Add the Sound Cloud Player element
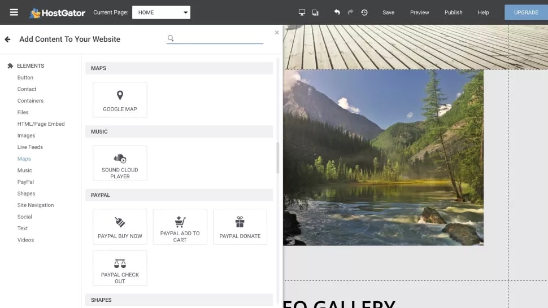548x308 pixels. click(x=120, y=163)
